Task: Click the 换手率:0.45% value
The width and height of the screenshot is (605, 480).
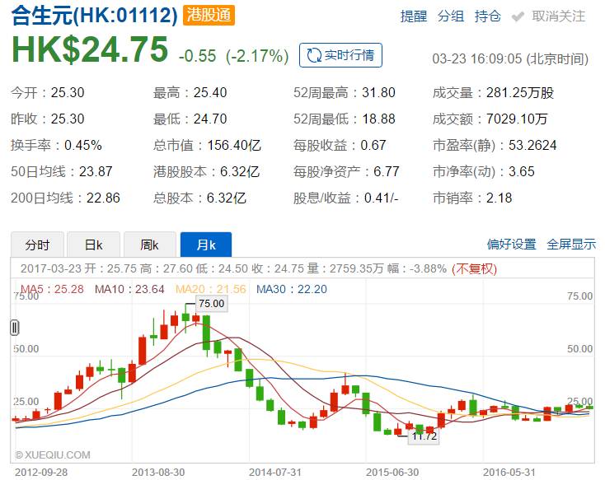Action: [x=83, y=145]
